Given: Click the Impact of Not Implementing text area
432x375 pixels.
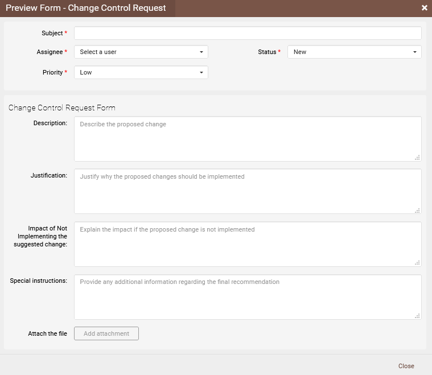Looking at the screenshot, I should (248, 244).
